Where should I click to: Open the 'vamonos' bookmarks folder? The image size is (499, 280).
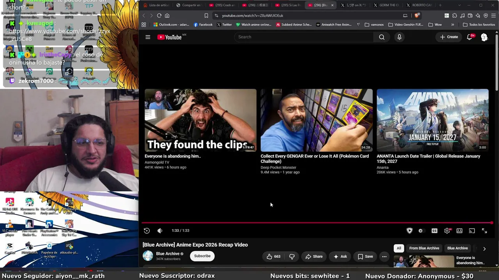(374, 24)
